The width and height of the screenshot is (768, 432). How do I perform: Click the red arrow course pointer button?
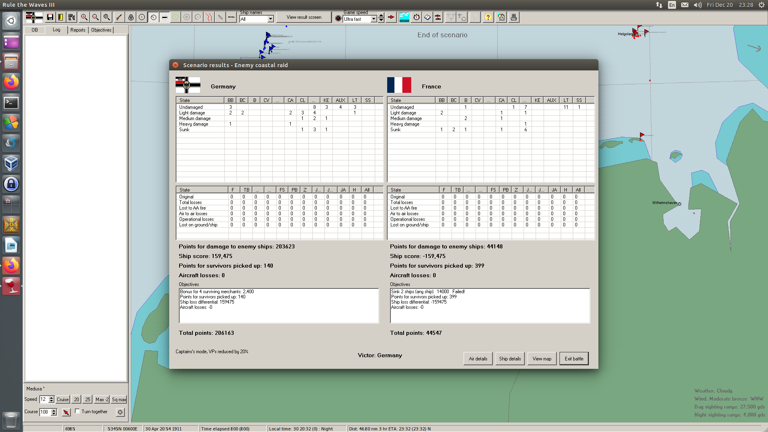(66, 412)
